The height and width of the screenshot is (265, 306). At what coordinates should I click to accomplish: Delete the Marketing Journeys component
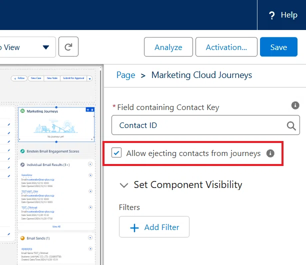pos(92,110)
